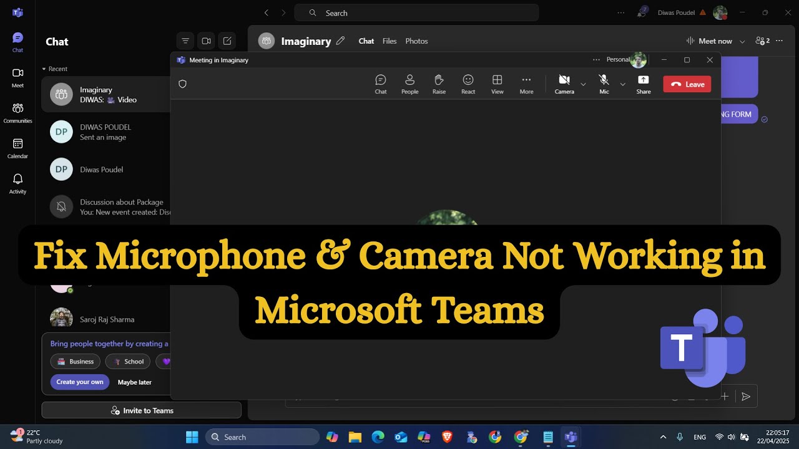This screenshot has height=449, width=799.
Task: Open Communities in Teams sidebar
Action: (x=17, y=113)
